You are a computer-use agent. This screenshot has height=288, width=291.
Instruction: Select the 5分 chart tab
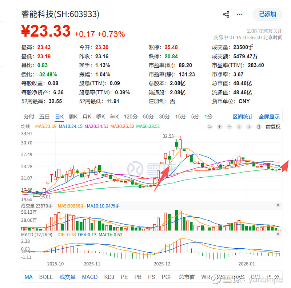pos(195,117)
